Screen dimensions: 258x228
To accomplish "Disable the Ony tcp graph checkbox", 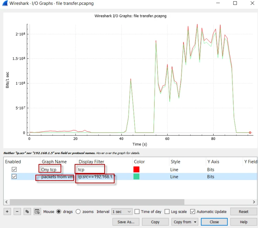I will (x=14, y=169).
